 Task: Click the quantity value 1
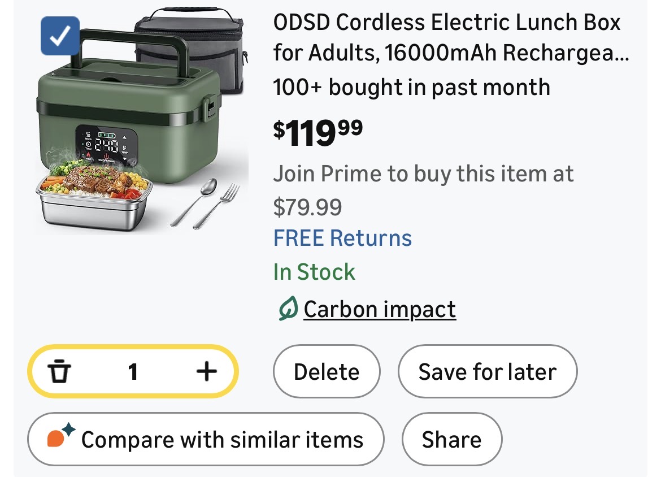click(133, 372)
